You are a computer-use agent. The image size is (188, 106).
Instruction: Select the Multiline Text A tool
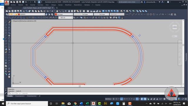(x=6, y=71)
